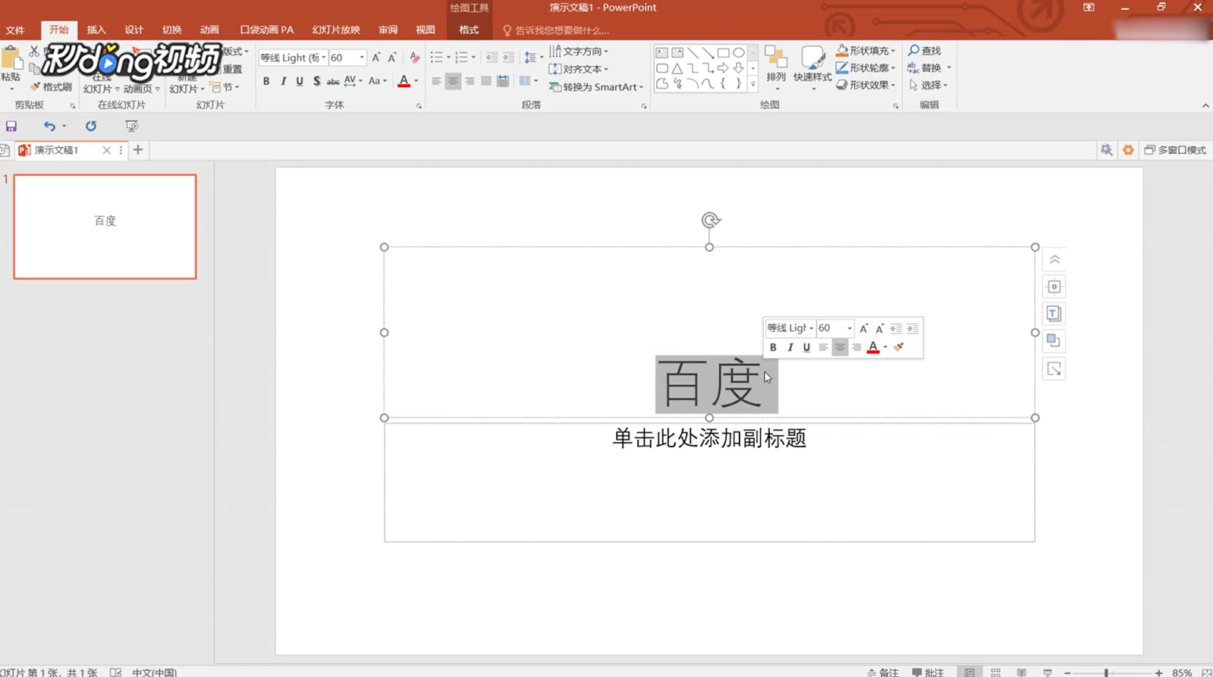This screenshot has width=1213, height=677.
Task: Click the 备注 Notes button in status bar
Action: coord(883,672)
